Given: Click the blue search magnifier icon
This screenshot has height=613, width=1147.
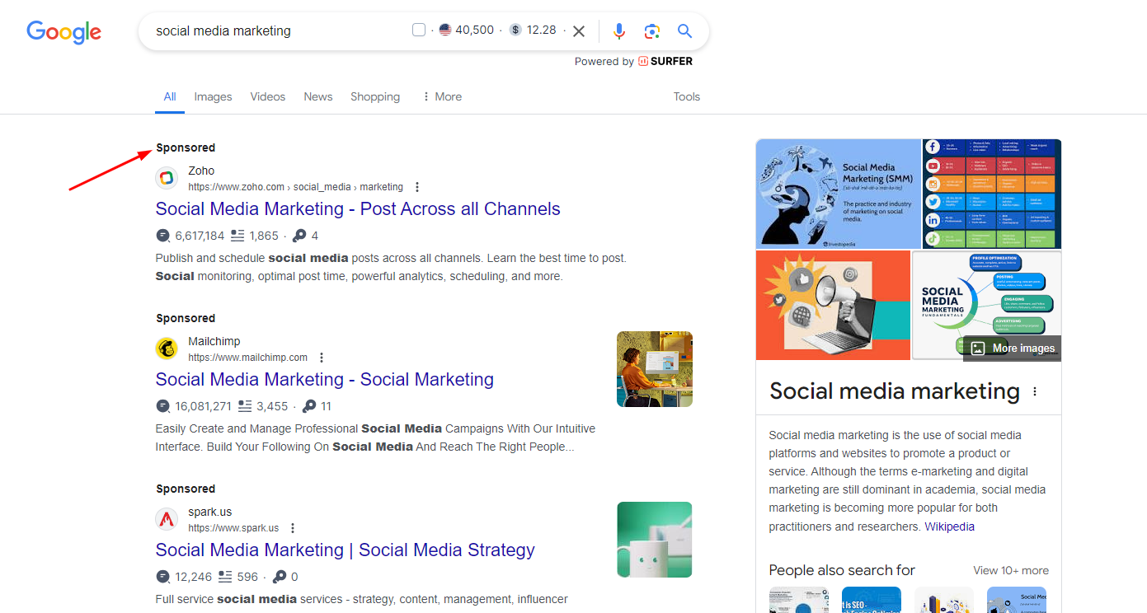Looking at the screenshot, I should click(684, 31).
